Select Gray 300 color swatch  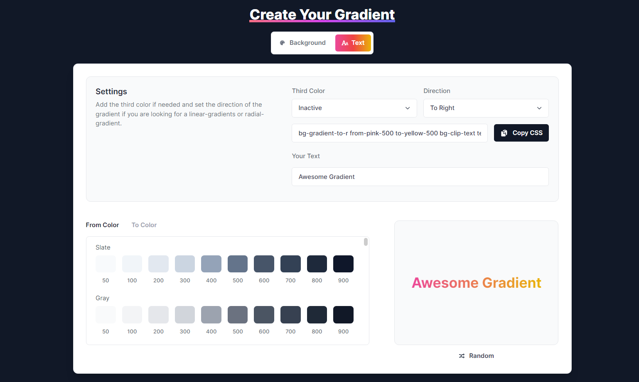(x=185, y=315)
